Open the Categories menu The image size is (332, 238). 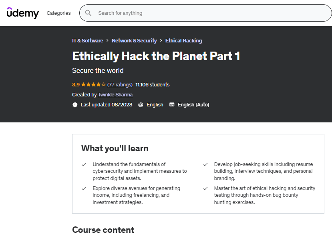[x=58, y=13]
